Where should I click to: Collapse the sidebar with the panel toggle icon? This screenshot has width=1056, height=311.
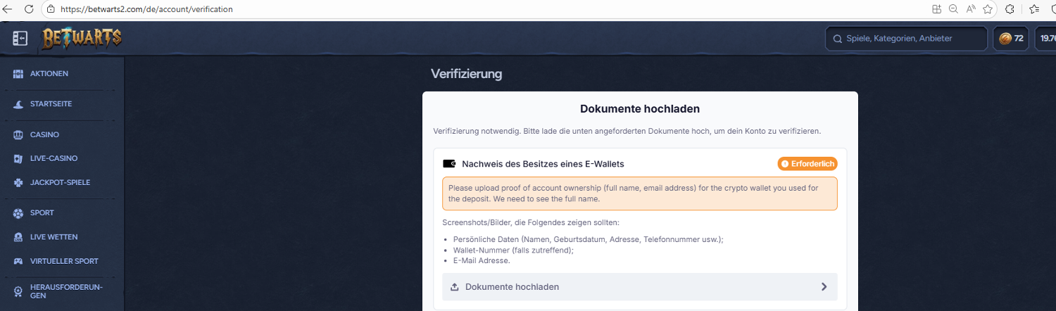pyautogui.click(x=20, y=39)
